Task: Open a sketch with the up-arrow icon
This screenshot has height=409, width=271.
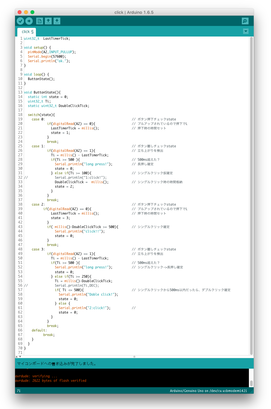Action: point(48,21)
